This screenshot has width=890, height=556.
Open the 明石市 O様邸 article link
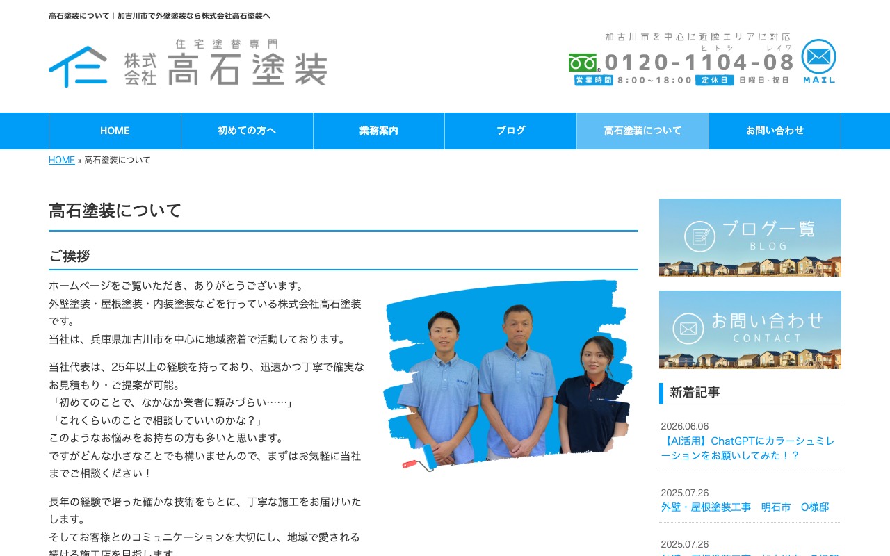point(745,507)
